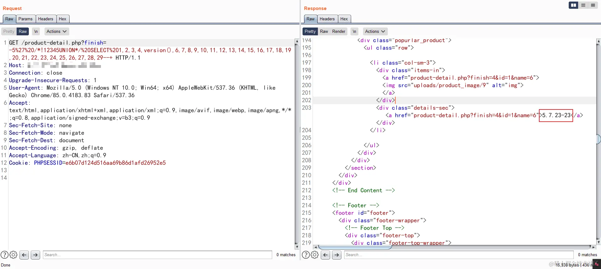Click Response pane scroll up arrow
This screenshot has height=269, width=601.
(598, 41)
